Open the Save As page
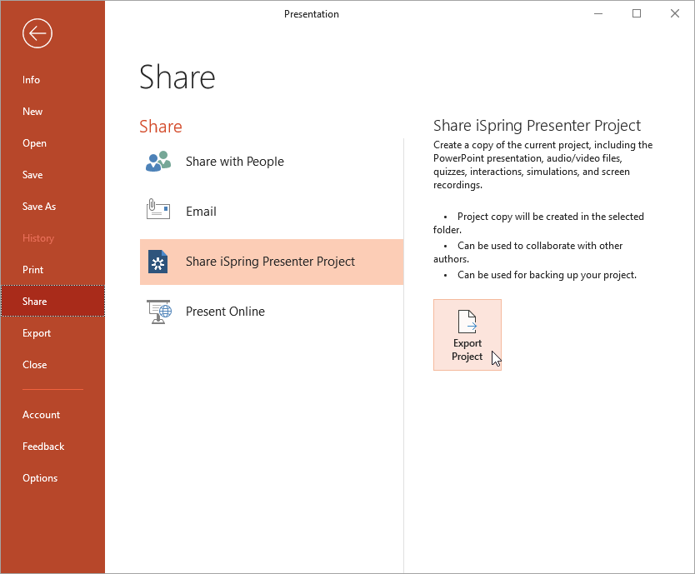The image size is (695, 574). coord(39,207)
